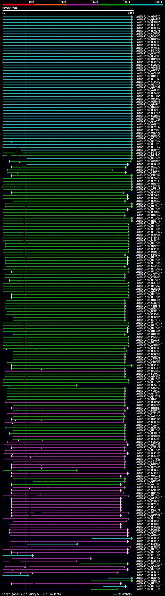Select the UniRef100_B9NA69 label
Image resolution: width=165 pixels, height=596 pixels.
pos(148,470)
